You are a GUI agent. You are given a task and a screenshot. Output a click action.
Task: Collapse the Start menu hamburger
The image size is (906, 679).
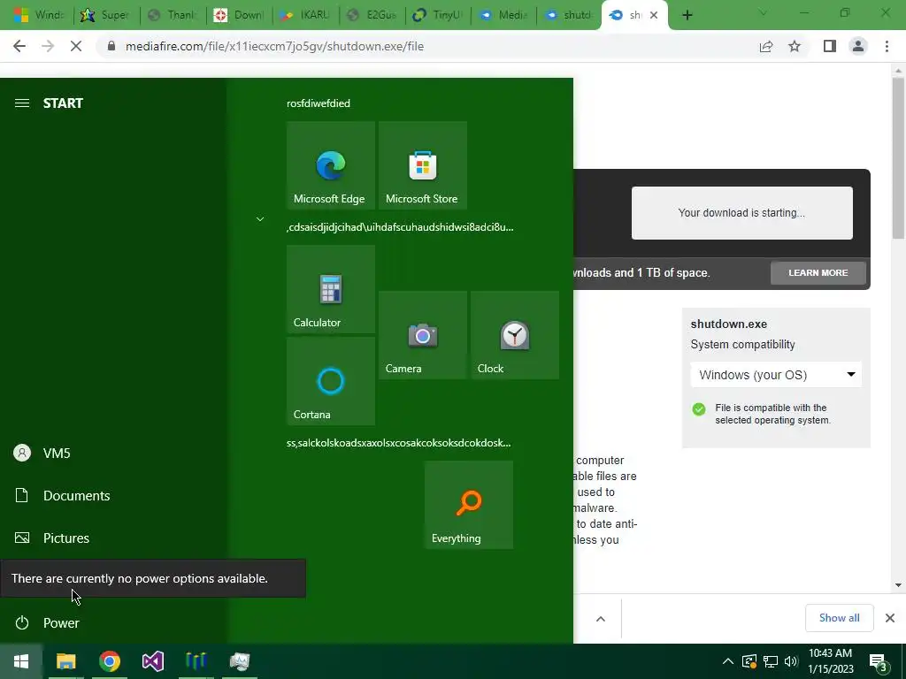click(x=22, y=103)
